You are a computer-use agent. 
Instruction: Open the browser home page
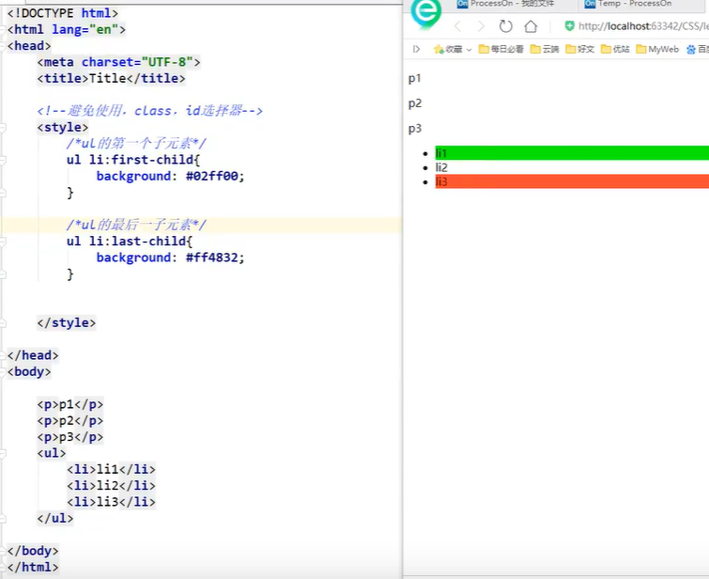coord(531,26)
